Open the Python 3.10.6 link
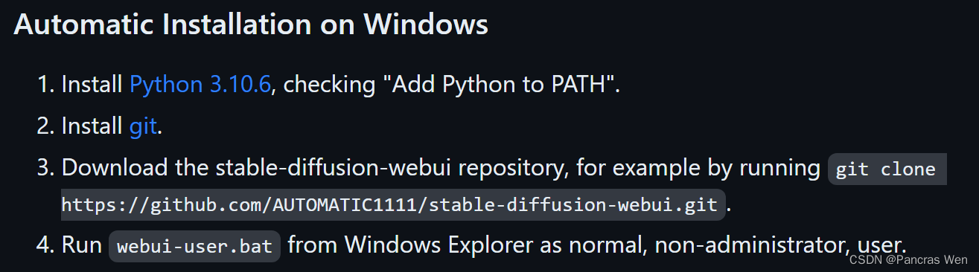Screen dimensions: 979x272 pyautogui.click(x=200, y=85)
